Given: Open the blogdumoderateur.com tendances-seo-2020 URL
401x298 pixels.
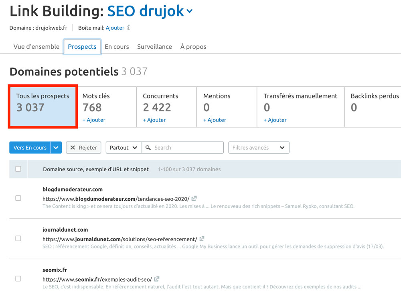Looking at the screenshot, I should click(116, 199).
